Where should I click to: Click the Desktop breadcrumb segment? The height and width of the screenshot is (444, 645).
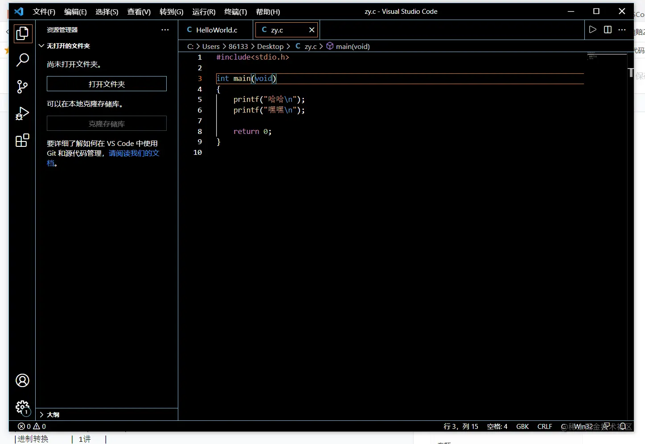(270, 46)
